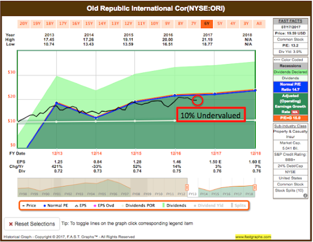Show the 8Y chart range
Viewport: 313px width, 242px height.
pyautogui.click(x=180, y=24)
